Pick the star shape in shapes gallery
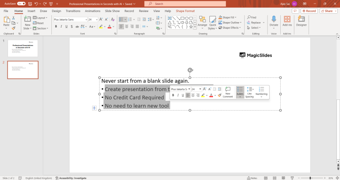Screen dimensions: 340x180 (x=191, y=27)
